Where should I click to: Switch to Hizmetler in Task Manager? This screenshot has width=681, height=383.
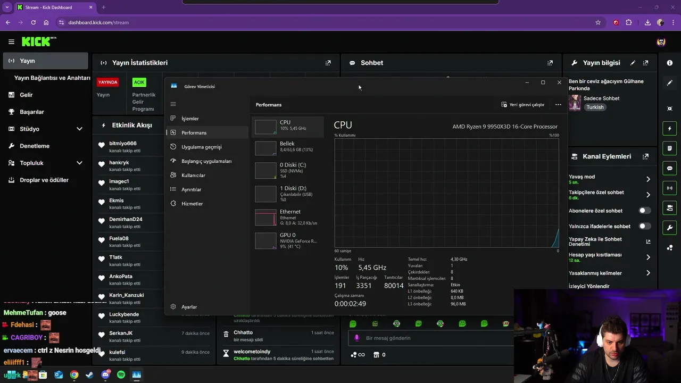coord(206,204)
